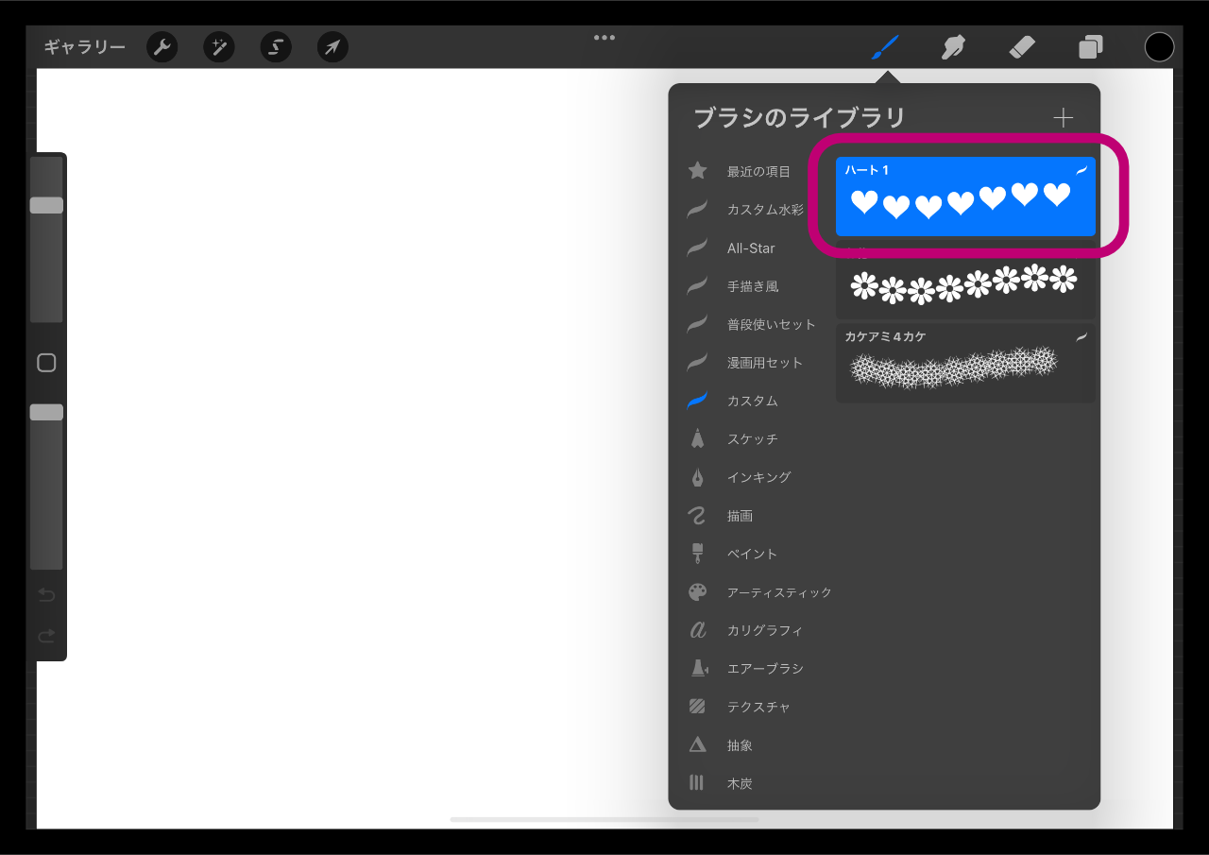Tap the undo arrow on sidebar
Viewport: 1209px width, 855px height.
(46, 595)
